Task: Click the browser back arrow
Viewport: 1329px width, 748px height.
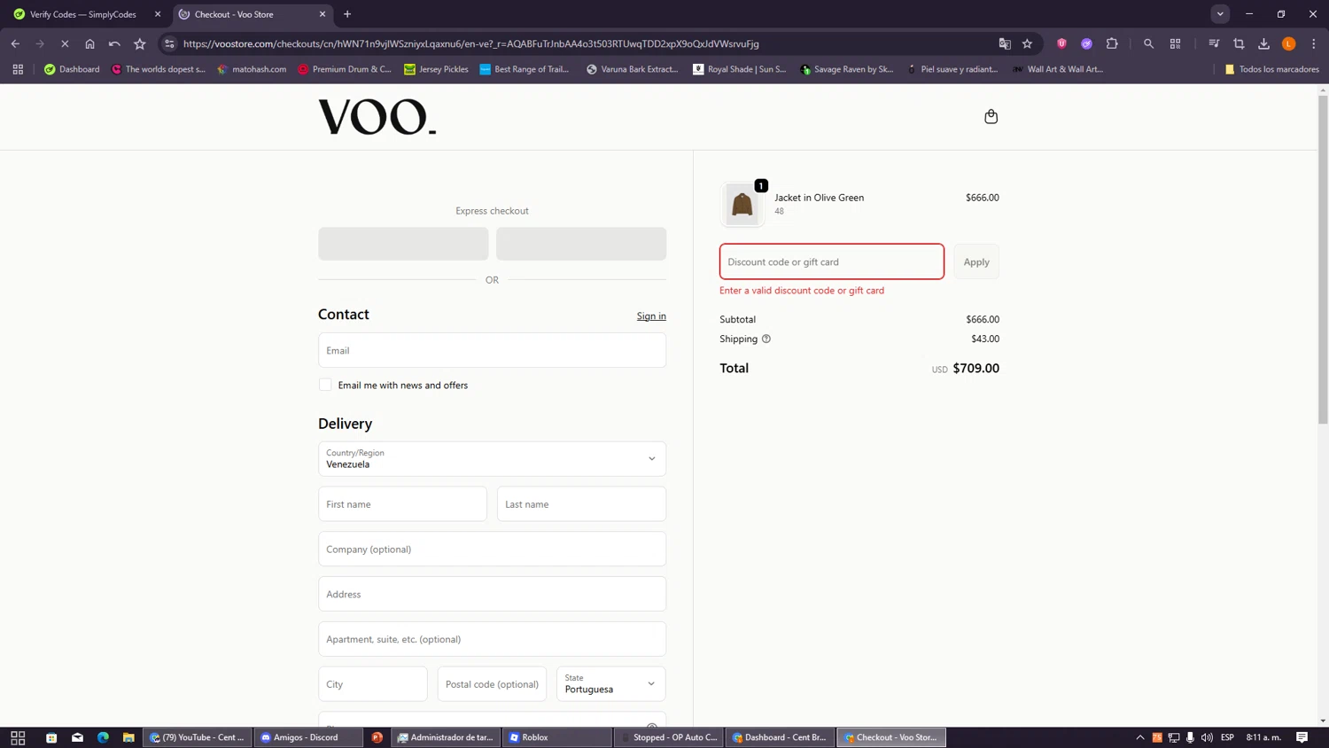Action: 15,43
